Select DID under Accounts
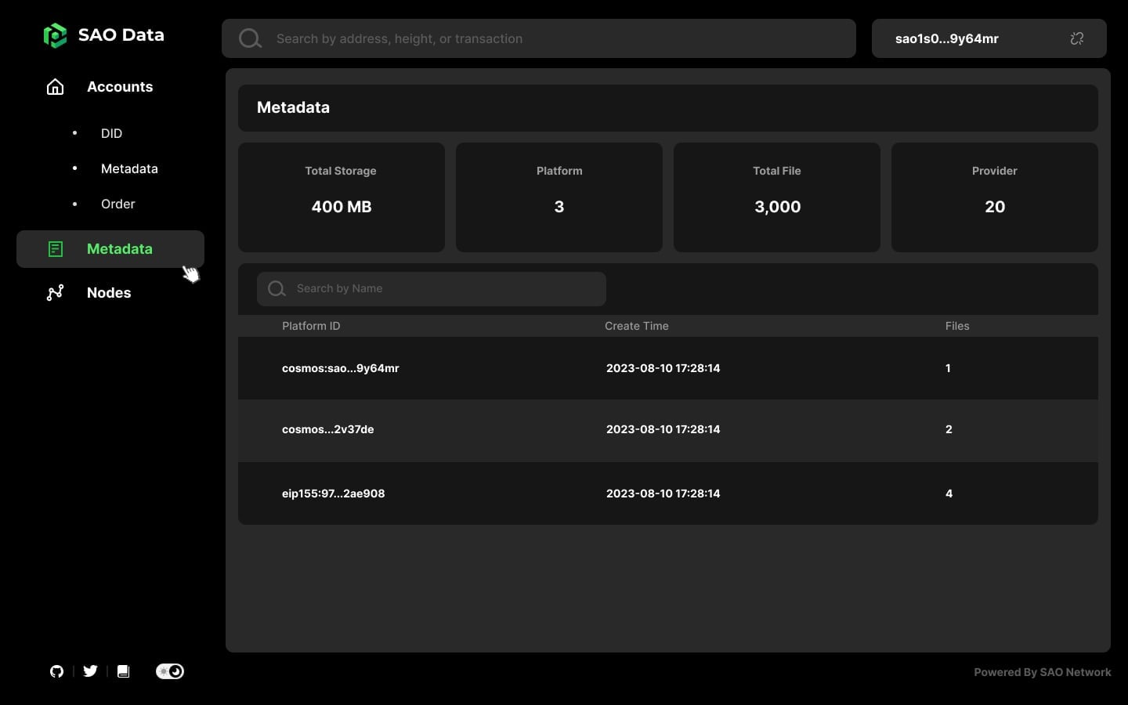The image size is (1128, 705). [x=111, y=133]
